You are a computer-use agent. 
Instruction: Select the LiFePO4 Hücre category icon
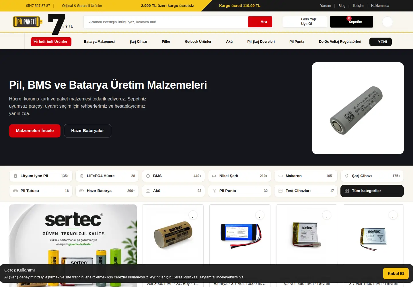pyautogui.click(x=82, y=176)
